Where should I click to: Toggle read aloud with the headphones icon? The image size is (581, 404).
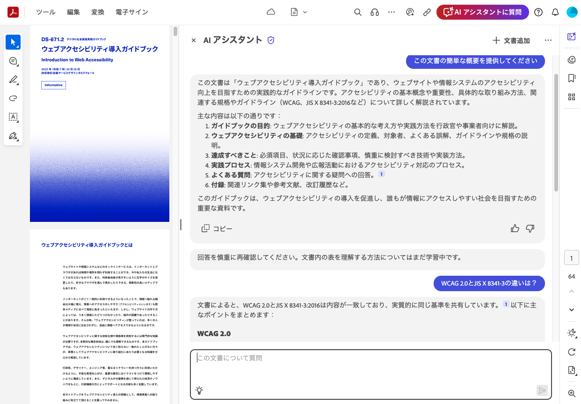point(375,12)
